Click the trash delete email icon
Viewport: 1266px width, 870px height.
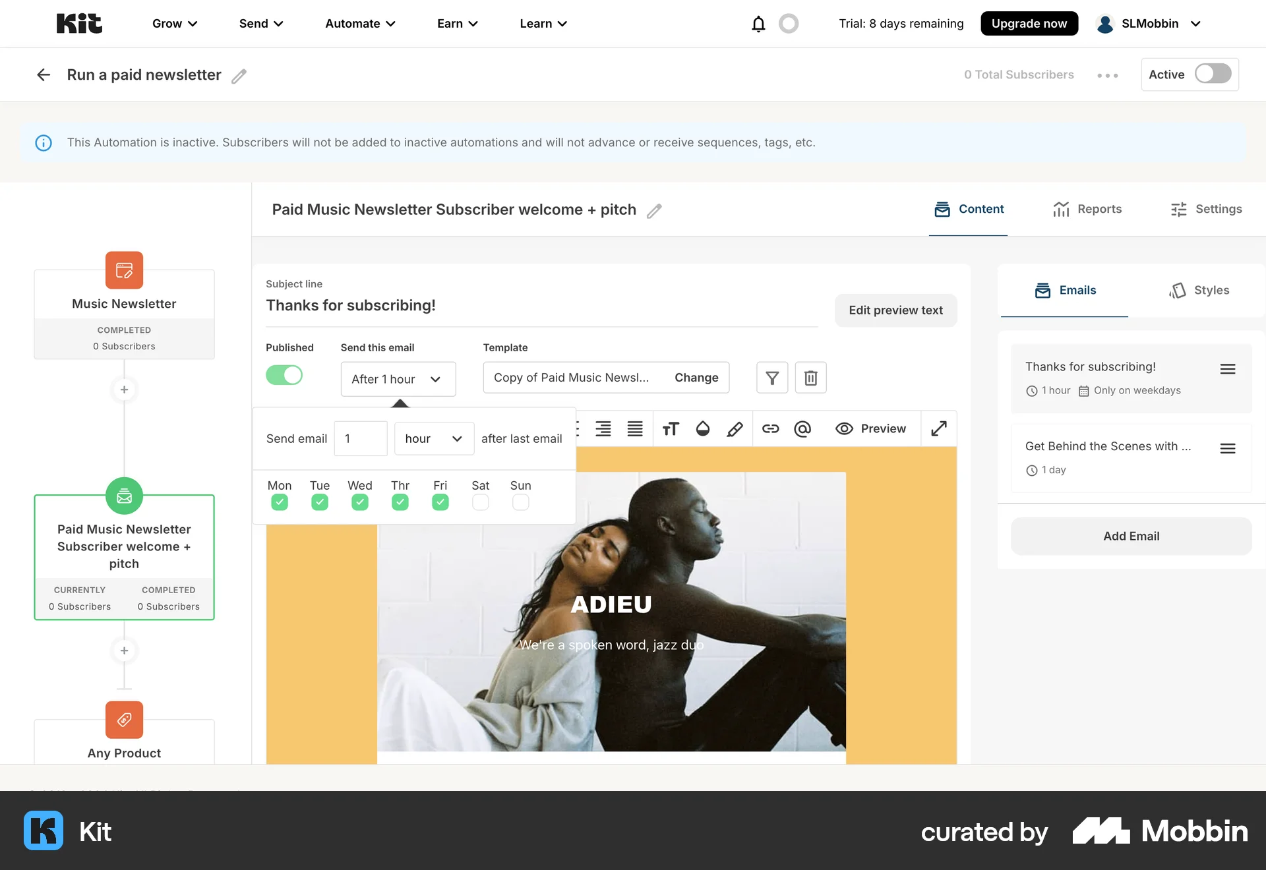(x=810, y=378)
